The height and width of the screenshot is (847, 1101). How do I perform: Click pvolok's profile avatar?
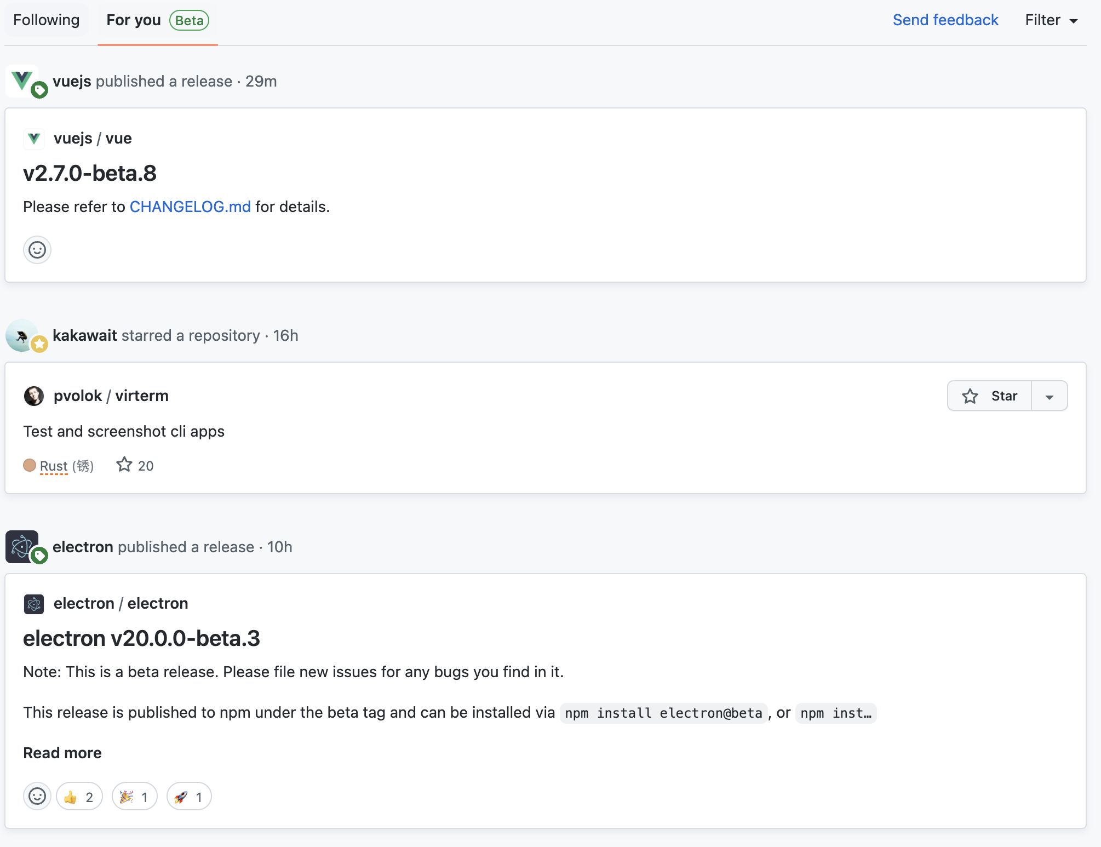pos(34,396)
